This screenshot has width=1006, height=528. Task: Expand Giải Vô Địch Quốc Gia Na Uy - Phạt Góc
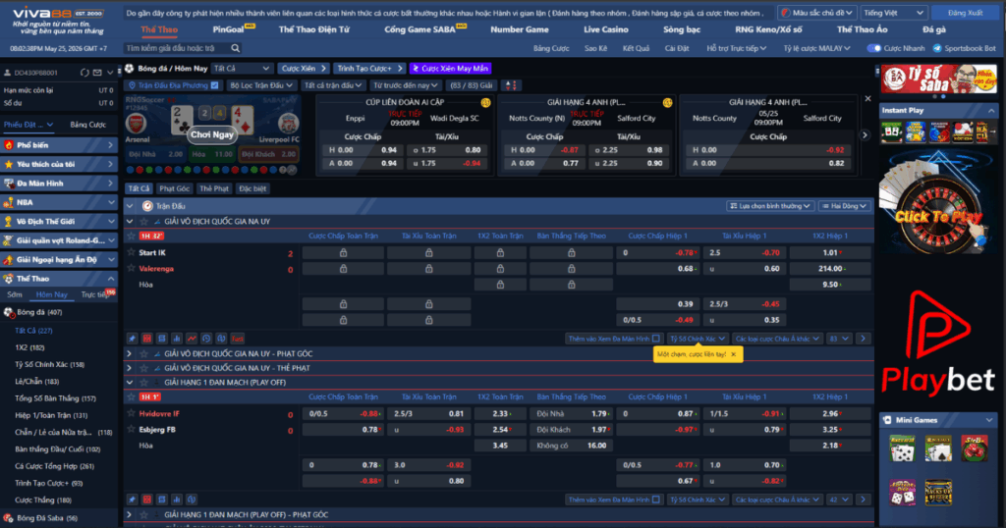pyautogui.click(x=129, y=353)
